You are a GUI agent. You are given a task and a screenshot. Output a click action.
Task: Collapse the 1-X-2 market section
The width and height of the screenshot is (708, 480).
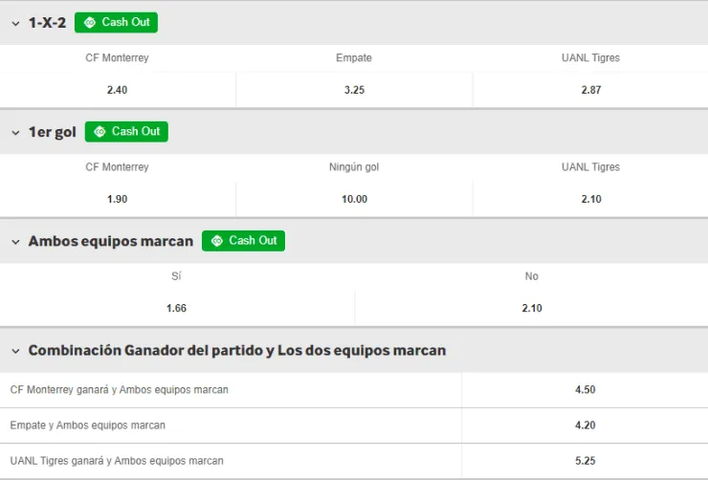click(15, 23)
